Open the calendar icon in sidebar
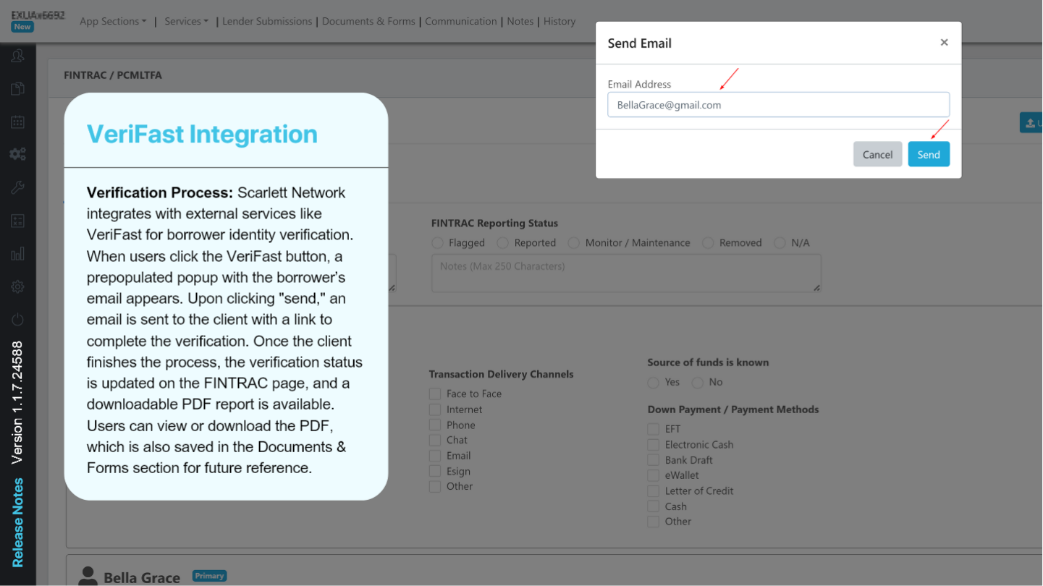This screenshot has height=586, width=1043. pos(17,122)
